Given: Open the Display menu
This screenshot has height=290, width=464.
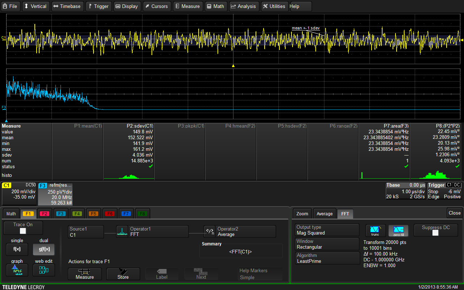Looking at the screenshot, I should pyautogui.click(x=127, y=6).
